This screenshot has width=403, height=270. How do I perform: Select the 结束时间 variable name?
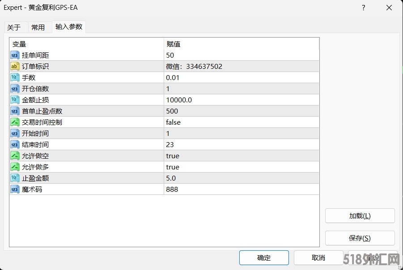coord(35,145)
